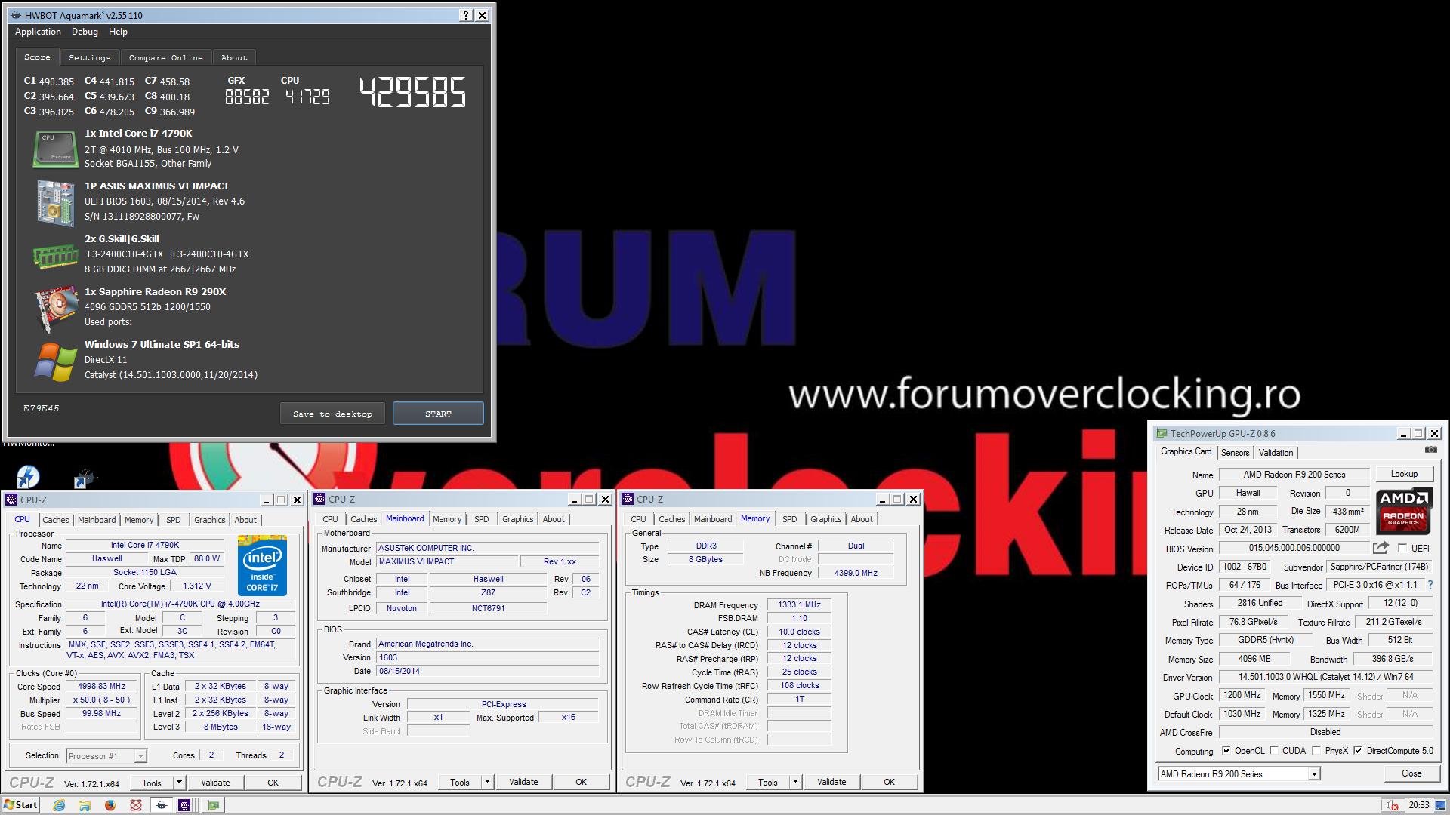Viewport: 1450px width, 815px height.
Task: Click the NB Frequency 4399.0 MHz value
Action: click(x=856, y=573)
